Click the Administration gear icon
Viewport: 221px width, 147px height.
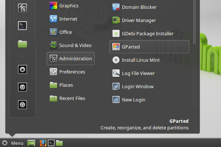(x=53, y=58)
